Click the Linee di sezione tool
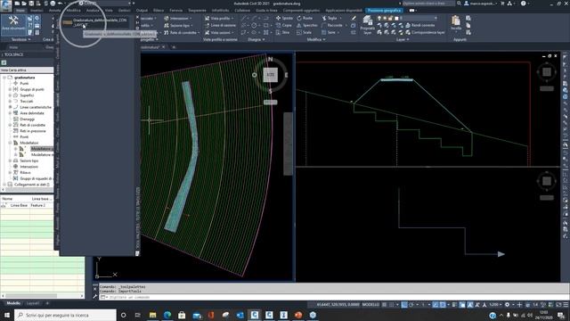 point(220,26)
